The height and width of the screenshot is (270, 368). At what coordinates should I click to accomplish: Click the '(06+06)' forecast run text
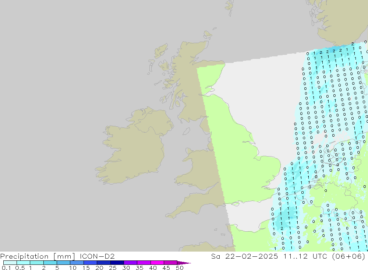pyautogui.click(x=349, y=256)
